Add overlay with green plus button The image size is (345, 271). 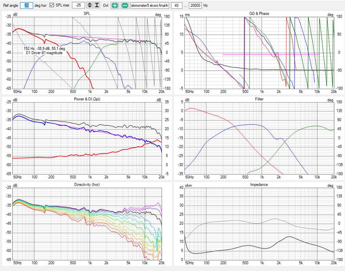click(x=115, y=5)
